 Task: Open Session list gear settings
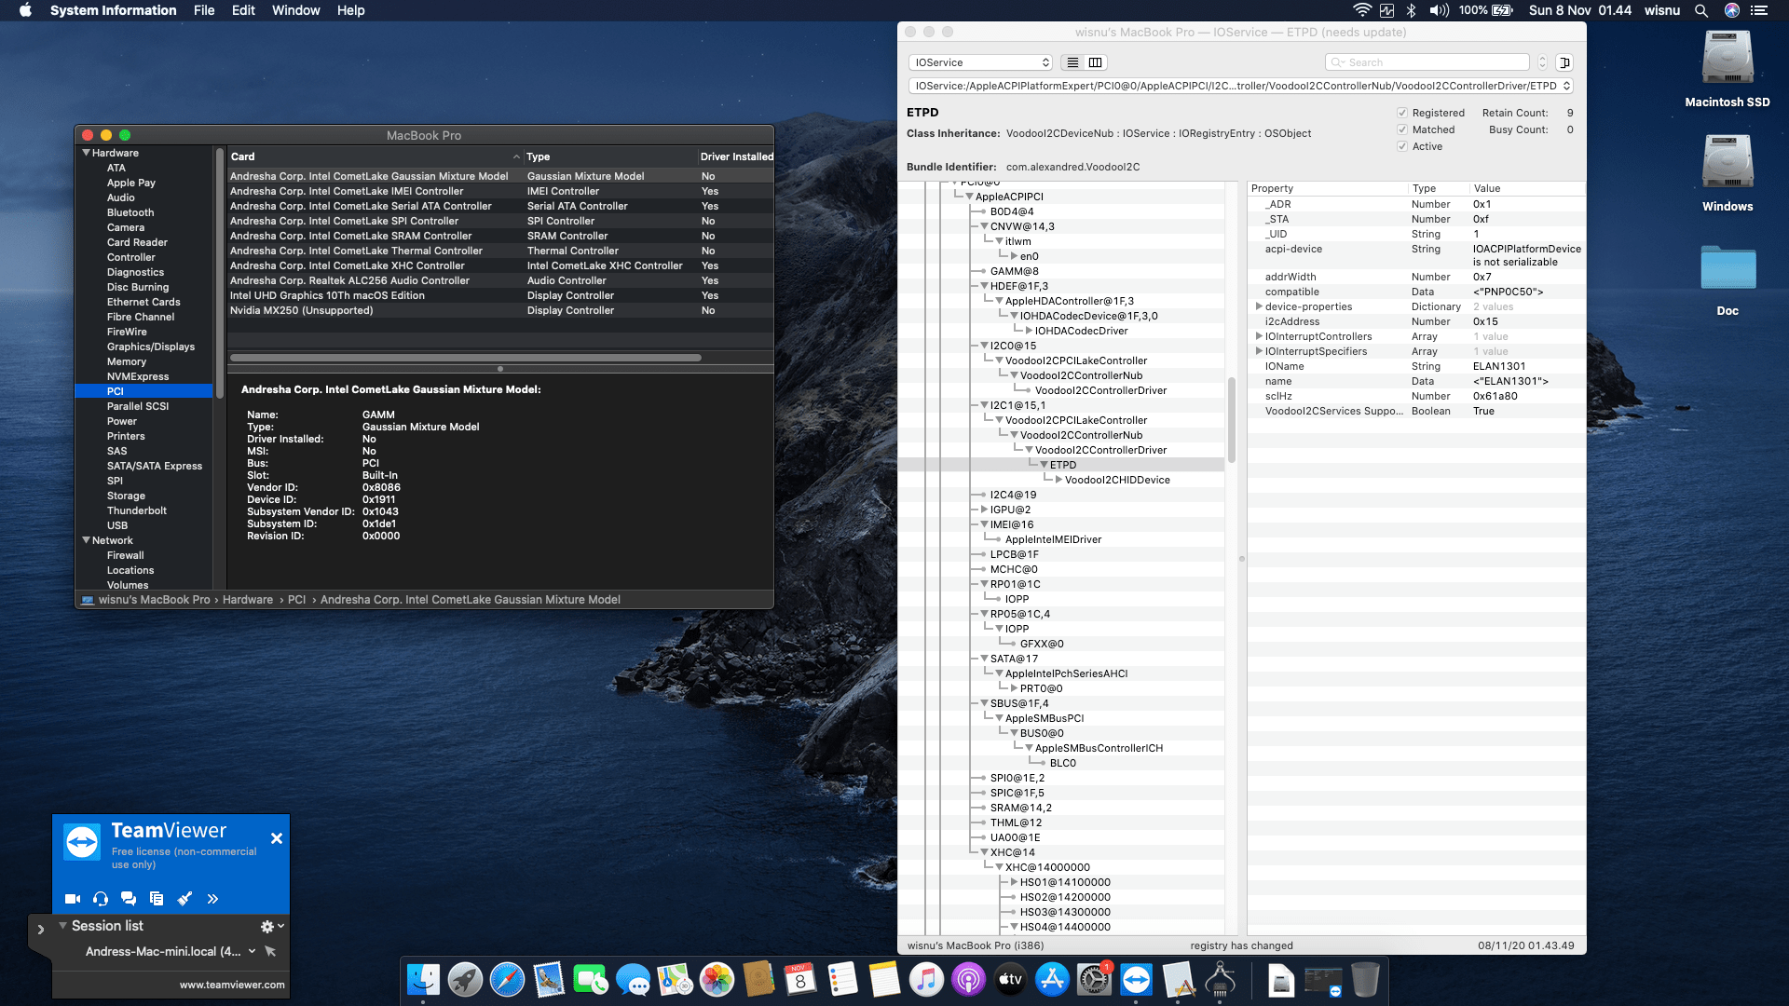(x=266, y=925)
